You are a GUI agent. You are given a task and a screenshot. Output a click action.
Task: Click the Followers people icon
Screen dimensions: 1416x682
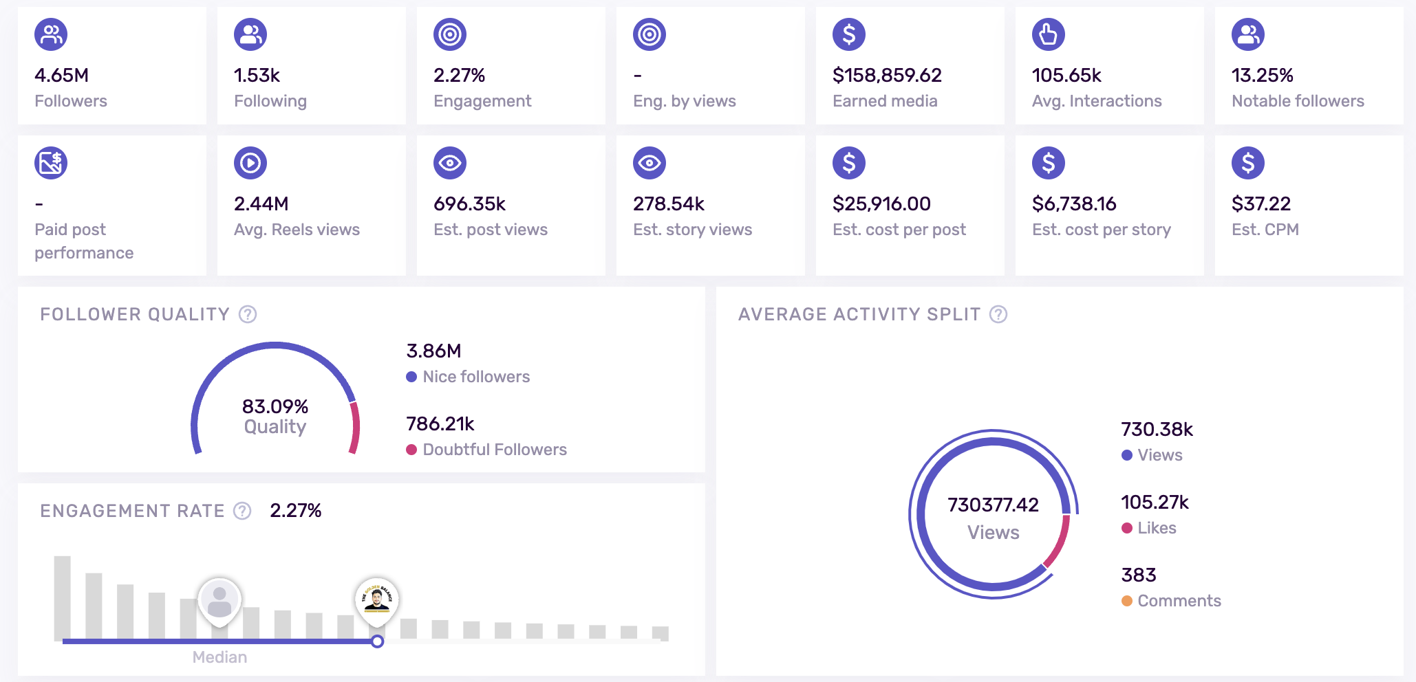point(51,34)
